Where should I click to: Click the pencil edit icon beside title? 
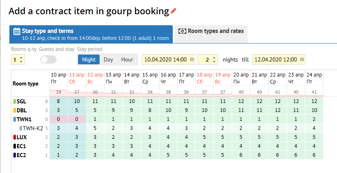click(174, 11)
